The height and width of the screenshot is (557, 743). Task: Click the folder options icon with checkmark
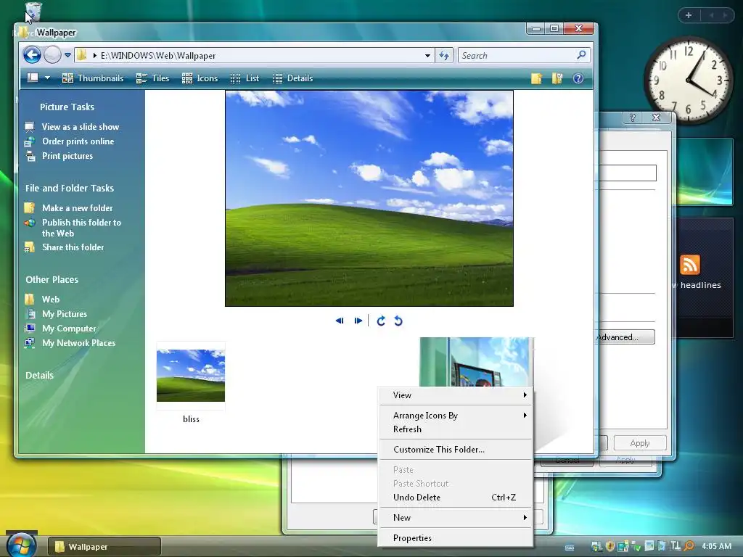tap(557, 78)
